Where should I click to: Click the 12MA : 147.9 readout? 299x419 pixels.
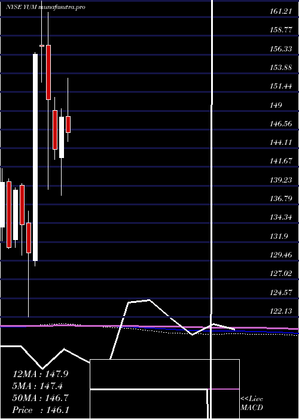pos(40,374)
